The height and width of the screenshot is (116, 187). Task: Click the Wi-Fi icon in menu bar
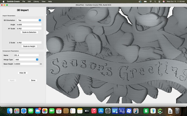coord(151,2)
